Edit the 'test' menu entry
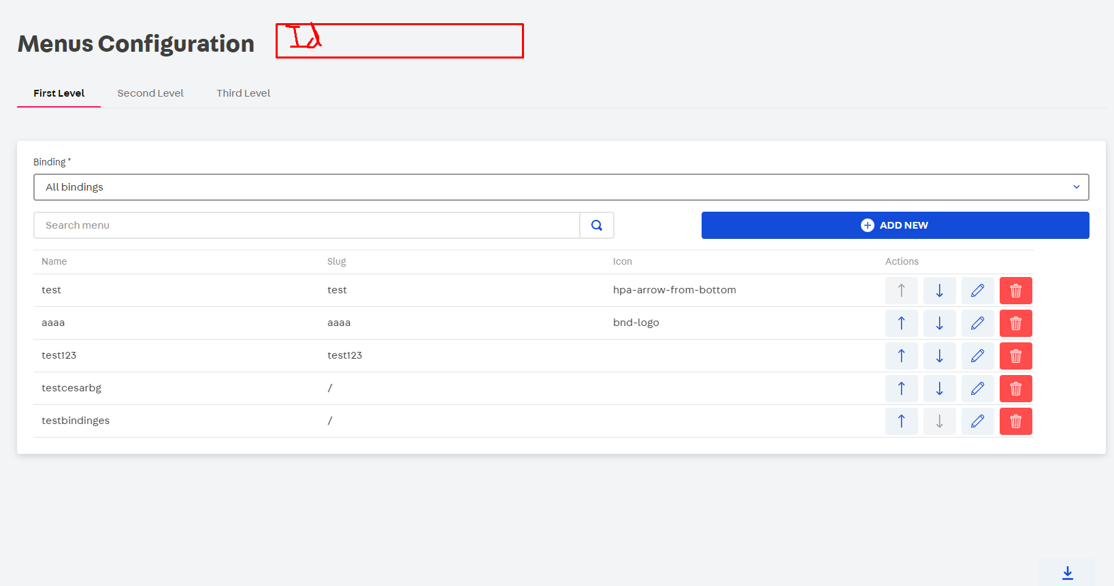This screenshot has height=586, width=1114. pos(978,291)
